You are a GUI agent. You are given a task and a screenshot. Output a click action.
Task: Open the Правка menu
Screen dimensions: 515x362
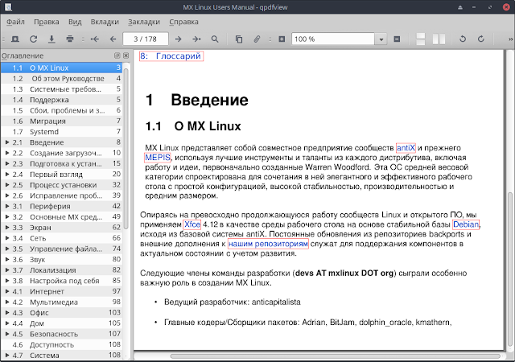click(x=47, y=22)
